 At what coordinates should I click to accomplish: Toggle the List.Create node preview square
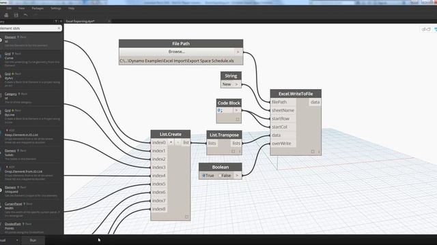tap(186, 216)
